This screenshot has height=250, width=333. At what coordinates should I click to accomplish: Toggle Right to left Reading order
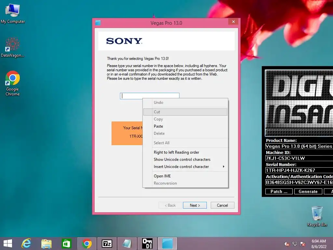185,152
